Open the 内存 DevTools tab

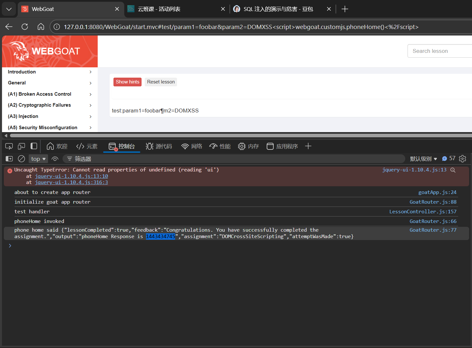pos(249,146)
